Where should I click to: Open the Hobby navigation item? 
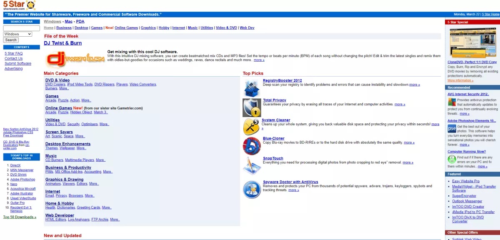[x=164, y=28]
